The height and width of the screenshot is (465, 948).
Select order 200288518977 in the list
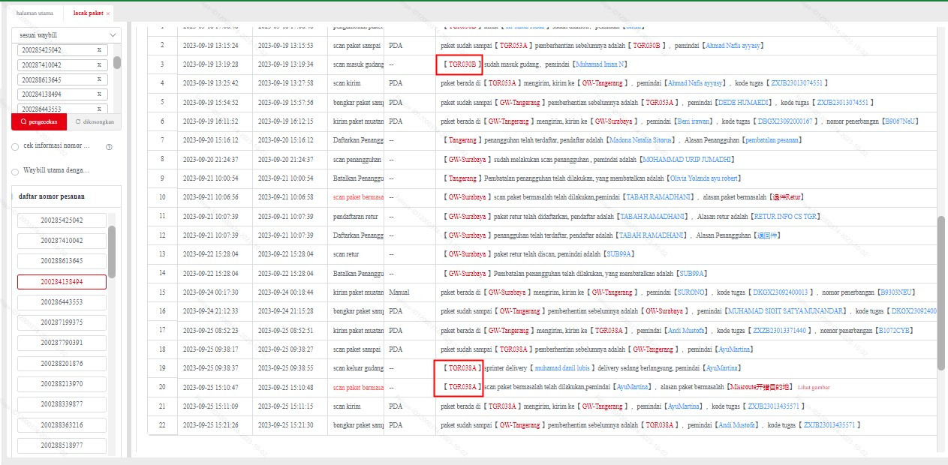[62, 445]
